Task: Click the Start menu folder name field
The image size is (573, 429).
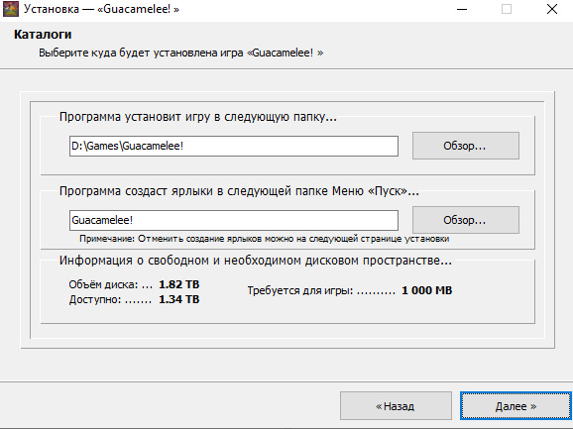Action: 234,220
